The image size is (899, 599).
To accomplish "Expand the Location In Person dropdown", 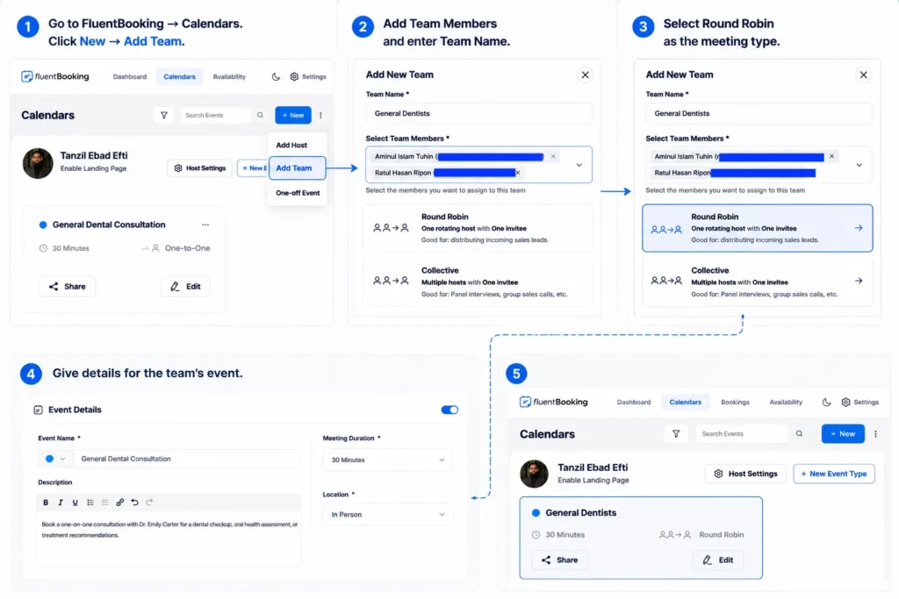I will point(387,514).
